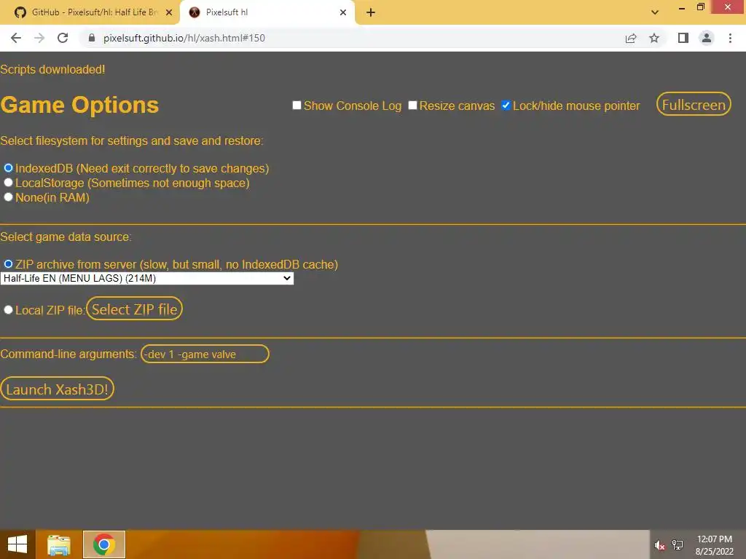
Task: Reload the current page
Action: coord(63,38)
